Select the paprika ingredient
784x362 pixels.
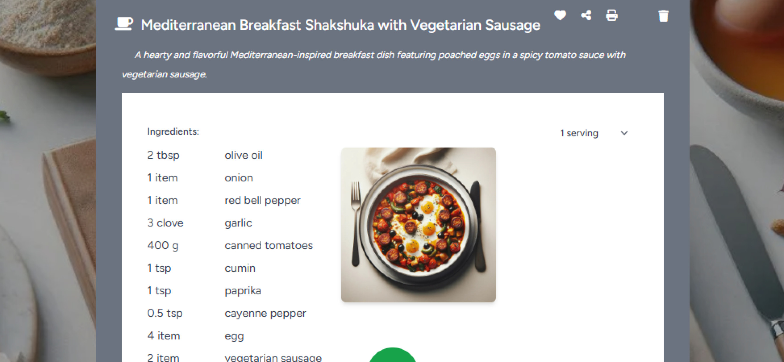pos(243,291)
